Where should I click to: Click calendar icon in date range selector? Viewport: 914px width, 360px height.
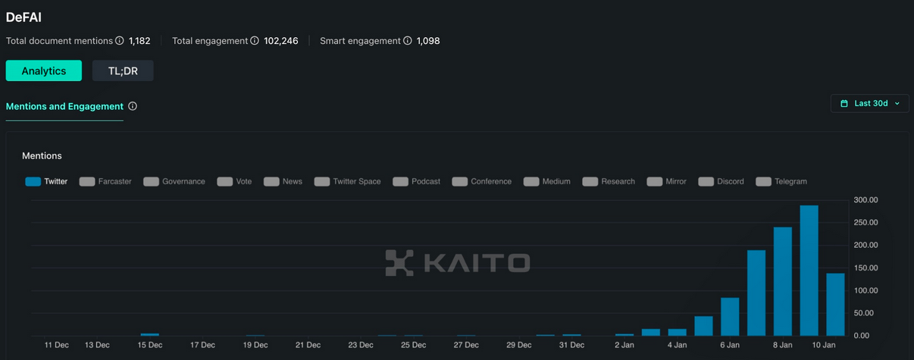[x=844, y=104]
